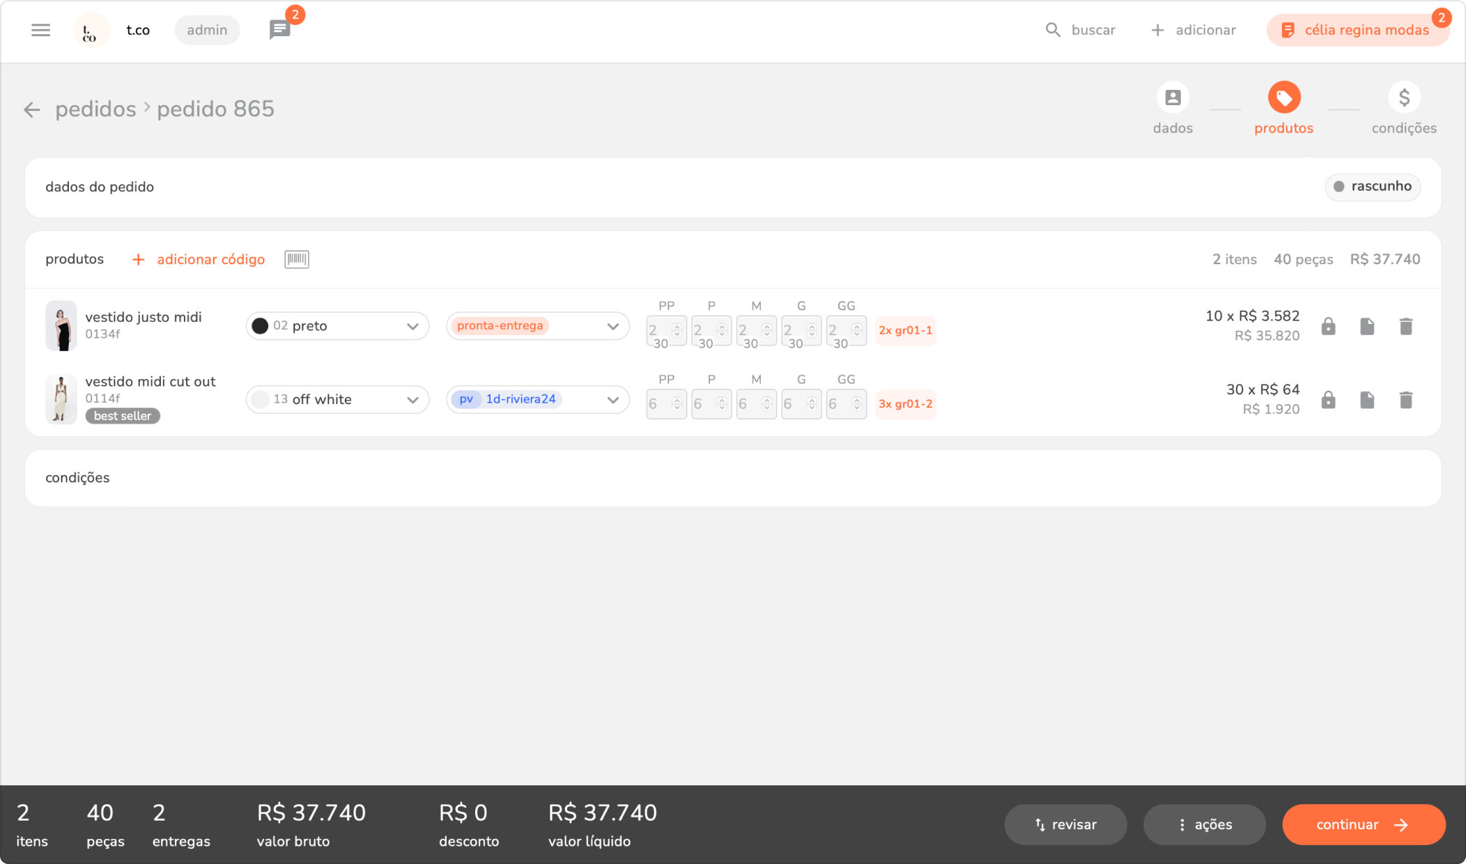Image resolution: width=1466 pixels, height=864 pixels.
Task: Toggle lock on vestido justo midi
Action: (1328, 326)
